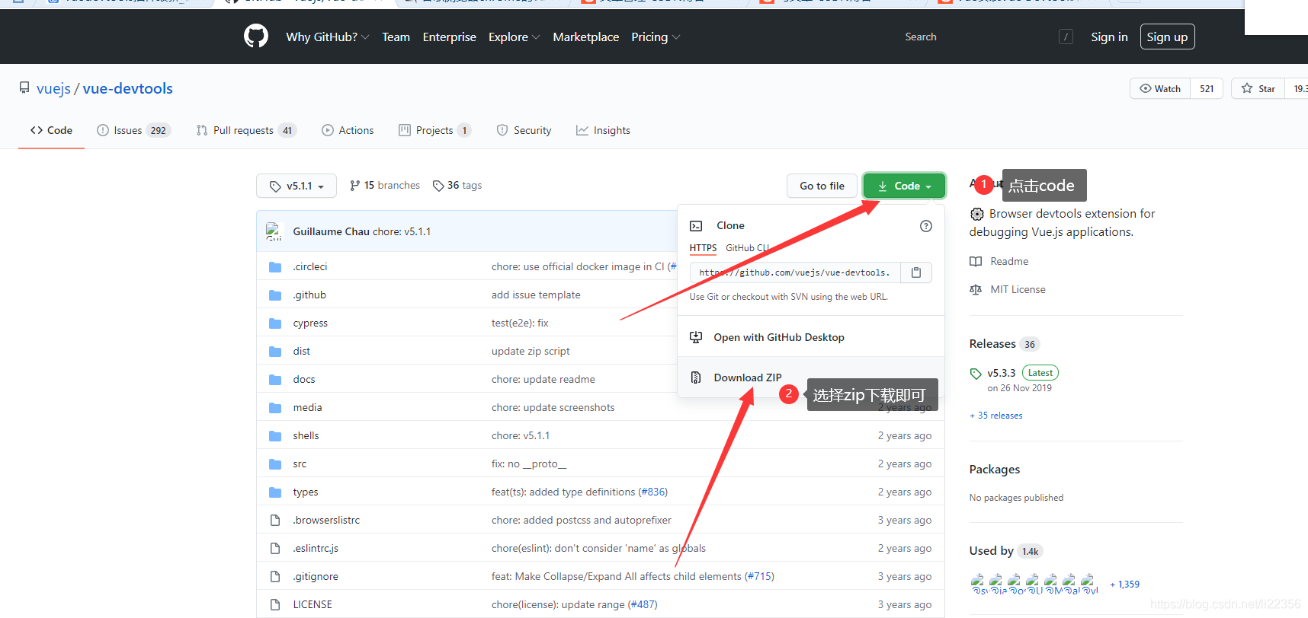The height and width of the screenshot is (618, 1308).
Task: Open the v5.1.1 tag selector dropdown
Action: pyautogui.click(x=297, y=186)
